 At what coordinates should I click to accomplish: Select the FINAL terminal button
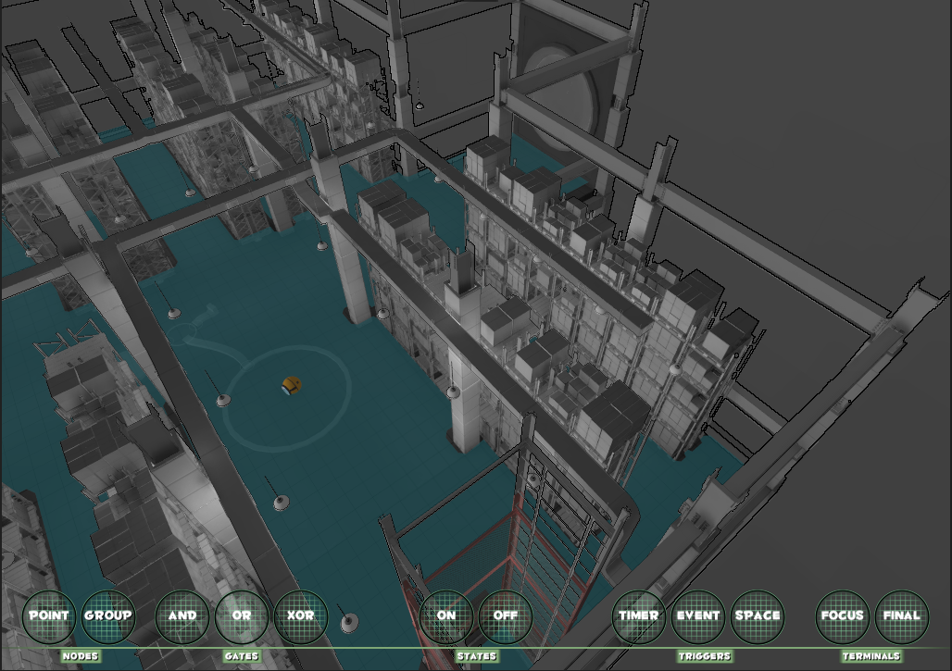pos(902,615)
